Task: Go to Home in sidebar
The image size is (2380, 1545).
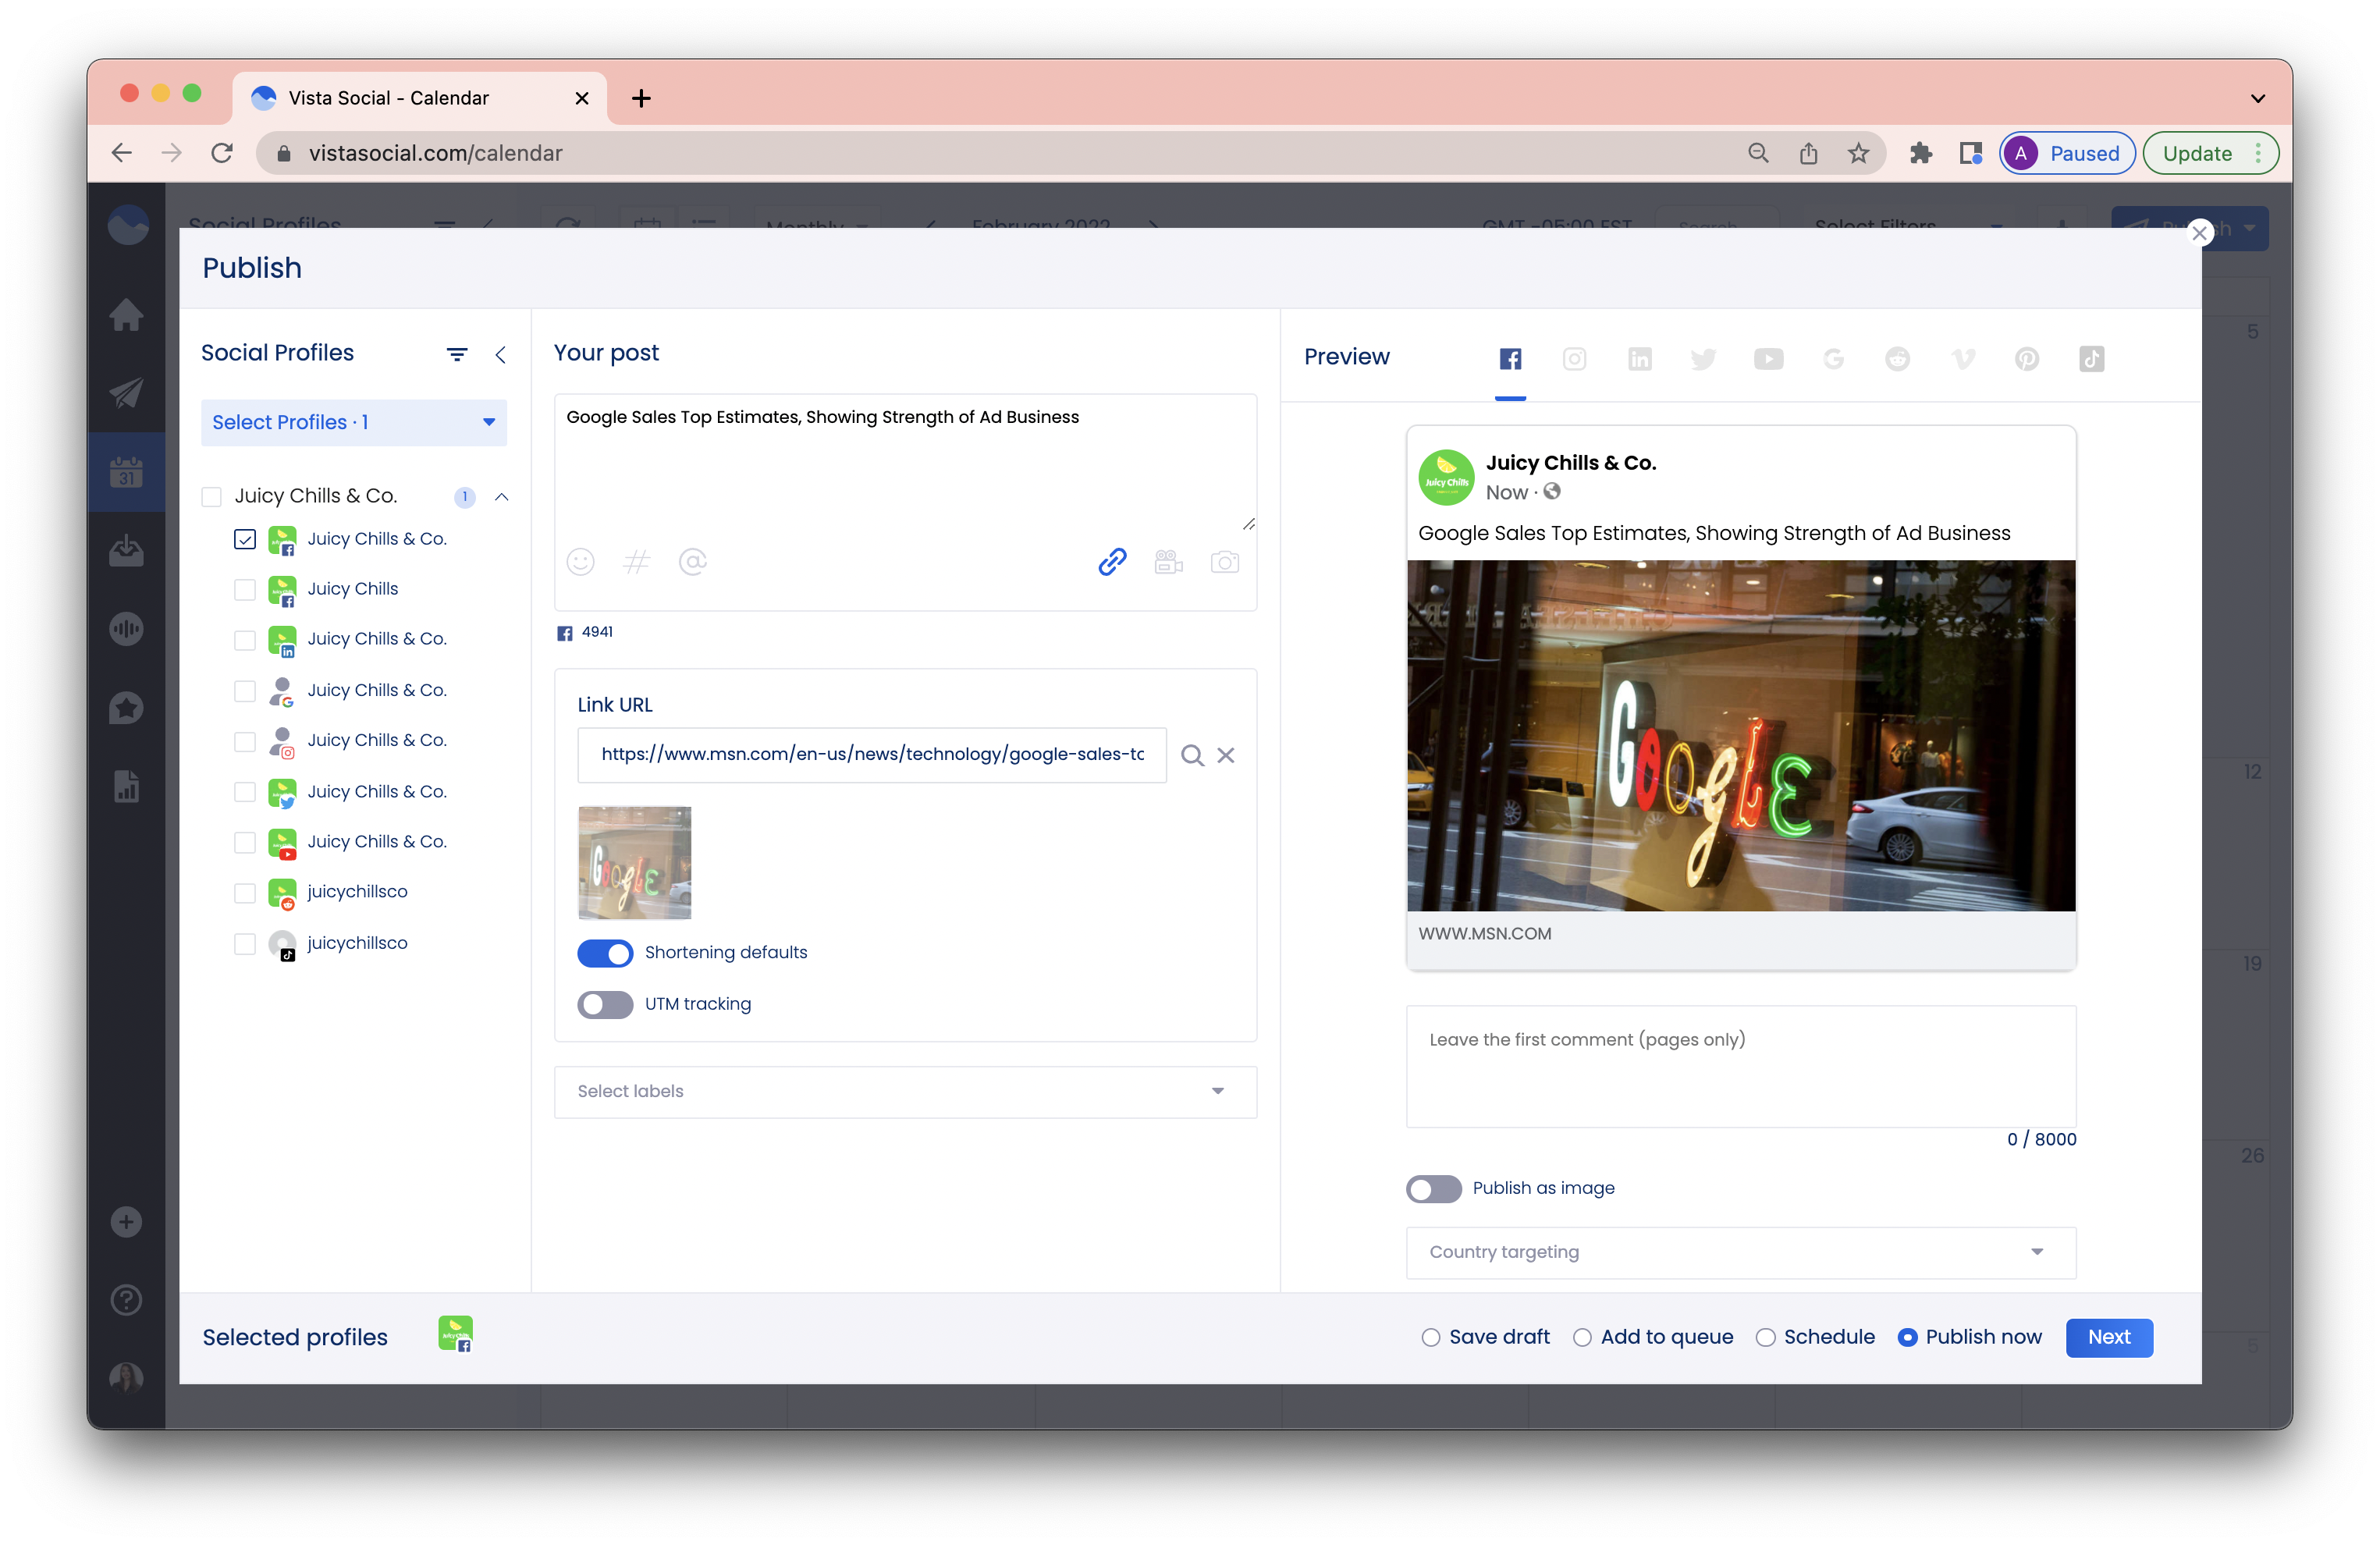Action: point(126,314)
